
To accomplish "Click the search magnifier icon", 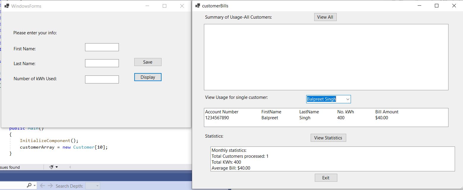I will tap(29, 186).
